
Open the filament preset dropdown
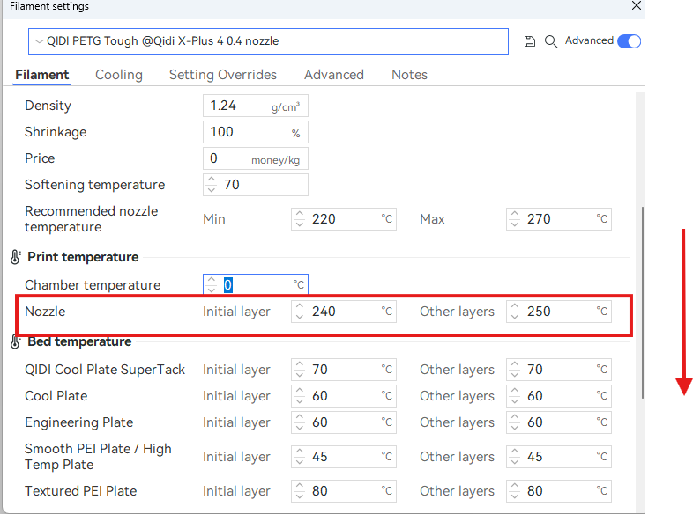click(x=268, y=41)
